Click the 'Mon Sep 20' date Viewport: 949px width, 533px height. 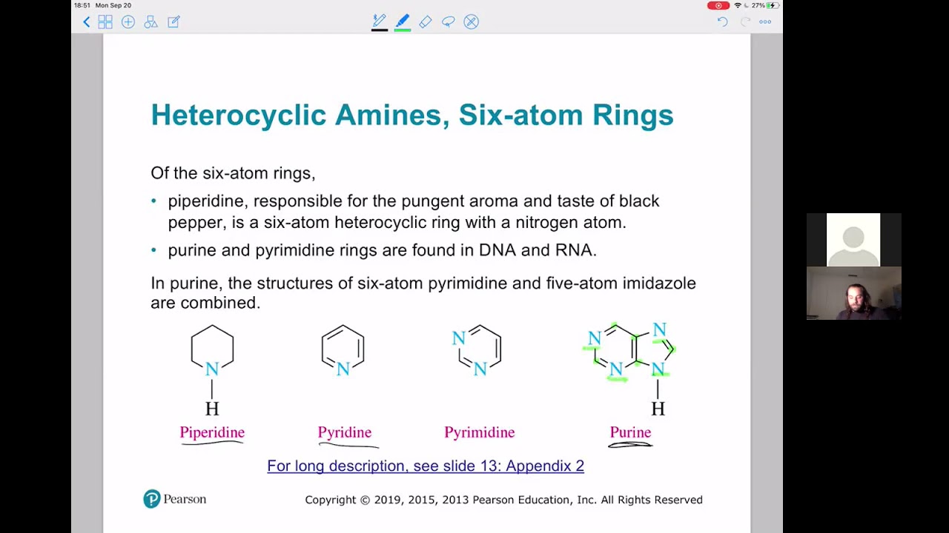113,5
